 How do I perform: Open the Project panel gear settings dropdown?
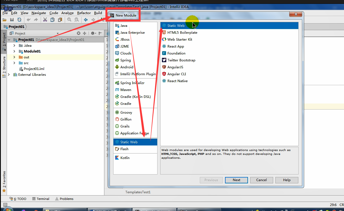coord(94,33)
